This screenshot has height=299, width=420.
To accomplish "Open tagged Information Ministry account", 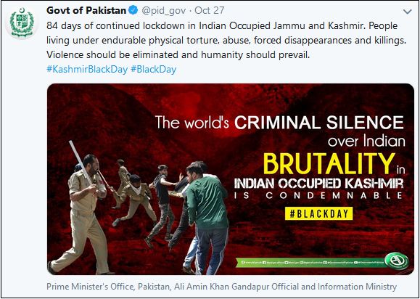I will (x=357, y=287).
